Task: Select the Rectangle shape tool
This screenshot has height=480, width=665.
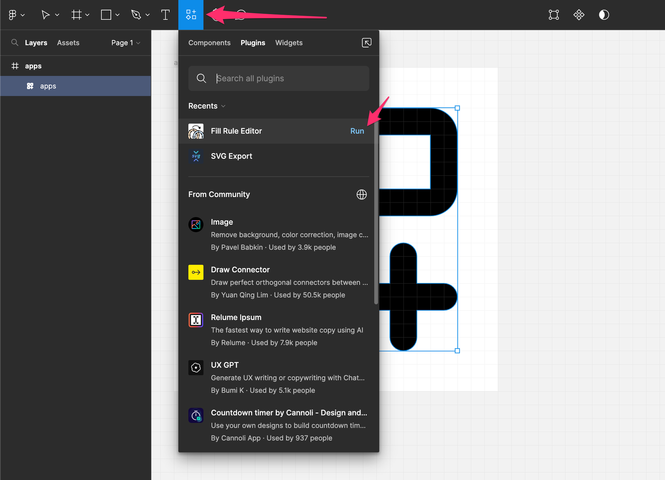Action: coord(106,15)
